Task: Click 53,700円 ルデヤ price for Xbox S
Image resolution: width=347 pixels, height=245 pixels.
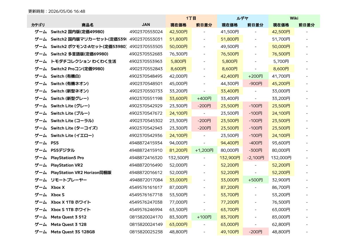Action: tap(230, 195)
